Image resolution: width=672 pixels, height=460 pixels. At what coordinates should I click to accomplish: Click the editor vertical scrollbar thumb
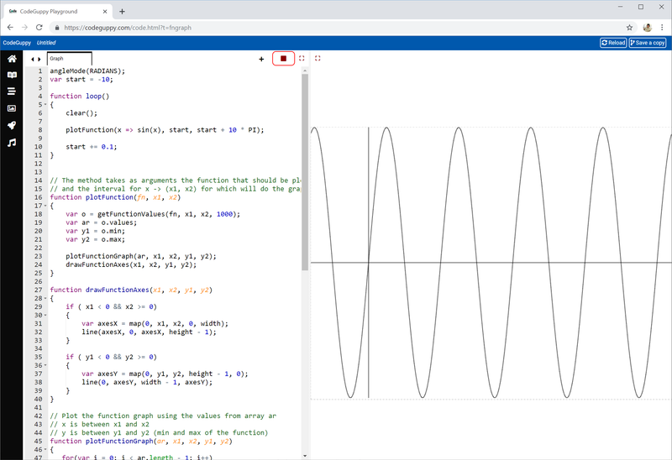(305, 172)
